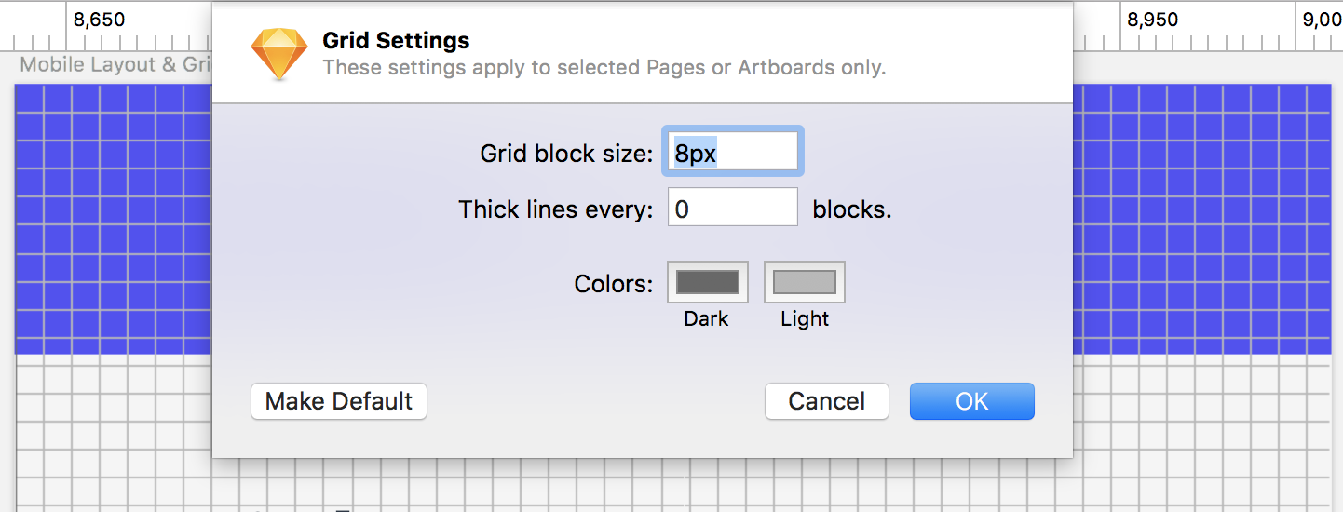Click the Grid block size field
The height and width of the screenshot is (512, 1343).
pos(733,152)
